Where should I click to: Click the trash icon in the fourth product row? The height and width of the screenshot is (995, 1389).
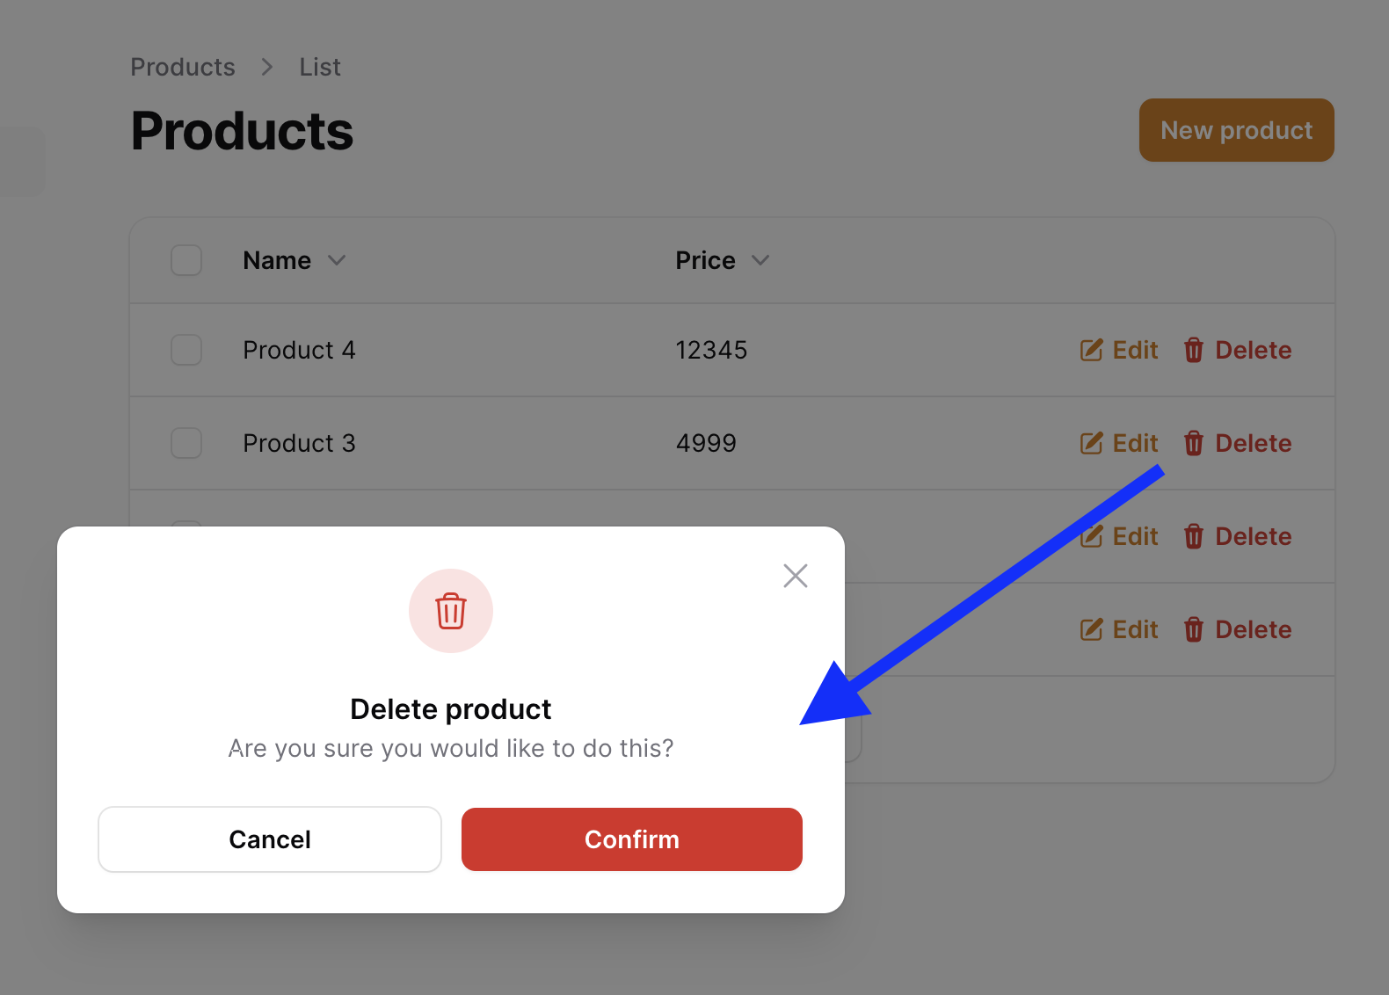click(1193, 629)
